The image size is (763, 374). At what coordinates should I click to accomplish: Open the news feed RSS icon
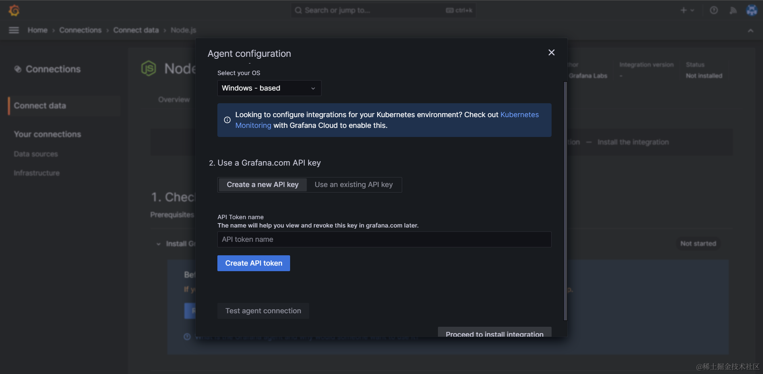point(733,10)
